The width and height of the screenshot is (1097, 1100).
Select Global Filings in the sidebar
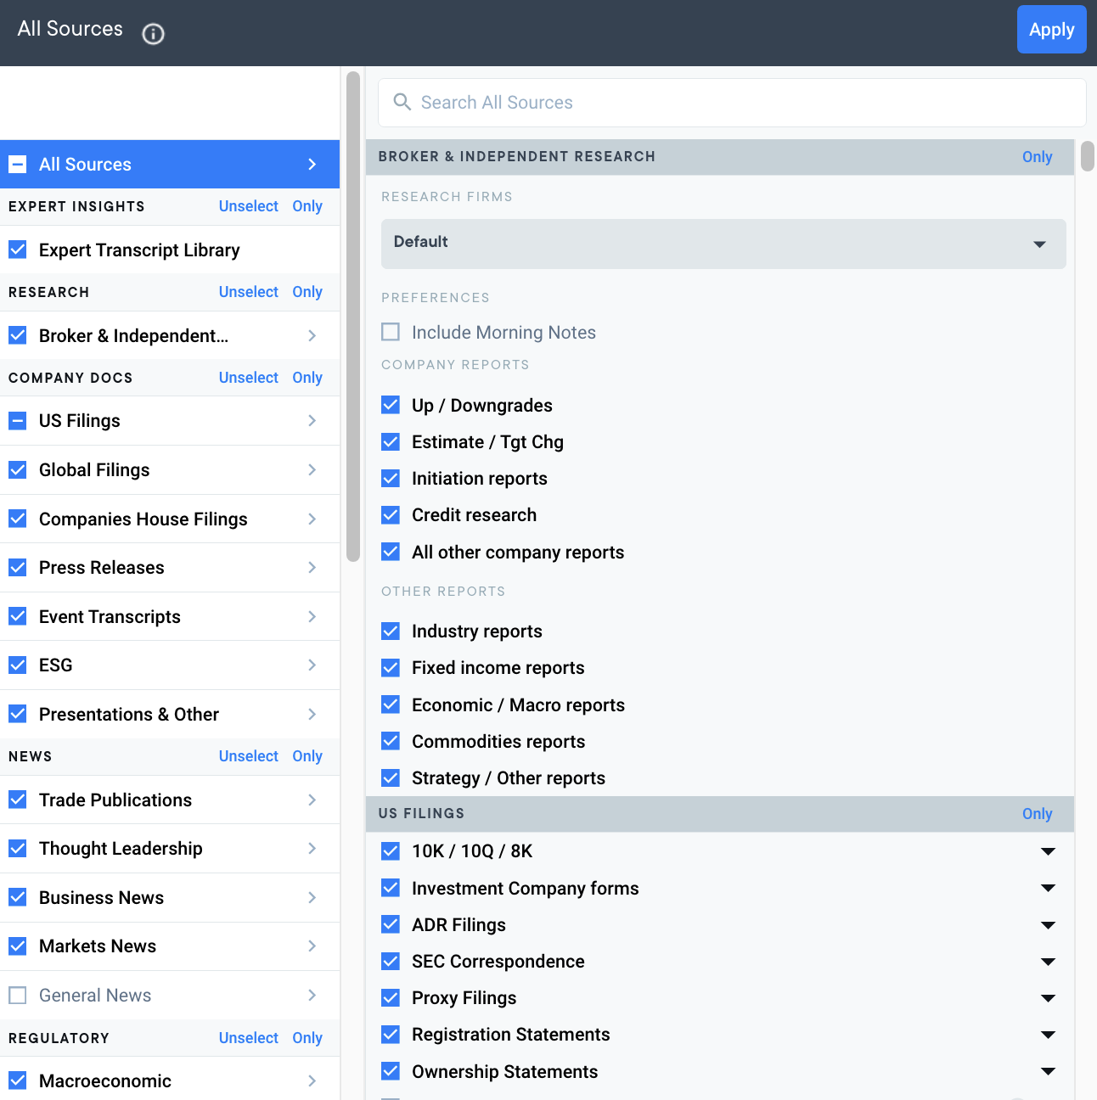[x=94, y=470]
